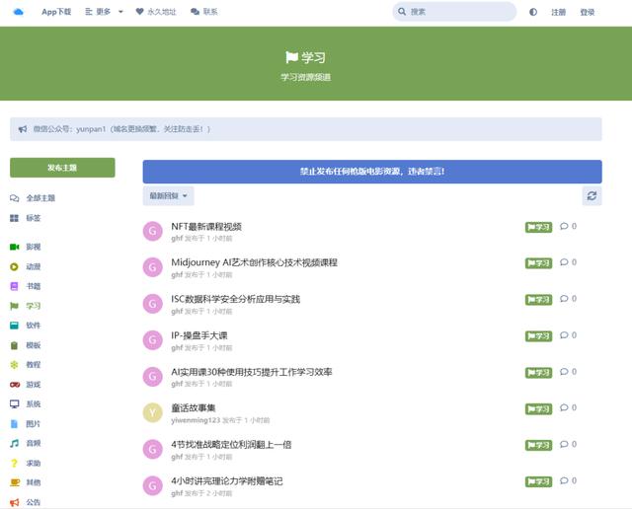Viewport: 632px width, 509px height.
Task: Click reply count icon on 4小时讲完理论力学 row
Action: point(564,480)
